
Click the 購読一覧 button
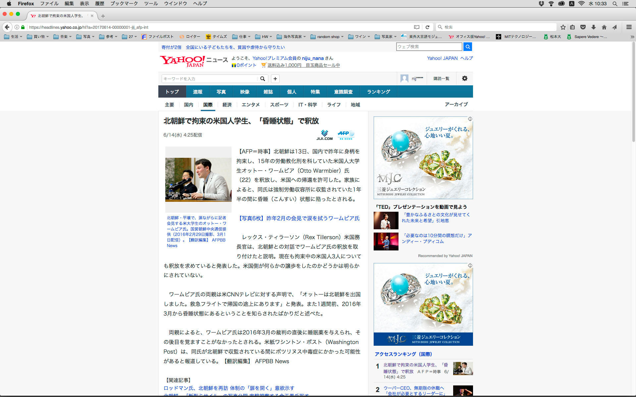click(441, 78)
